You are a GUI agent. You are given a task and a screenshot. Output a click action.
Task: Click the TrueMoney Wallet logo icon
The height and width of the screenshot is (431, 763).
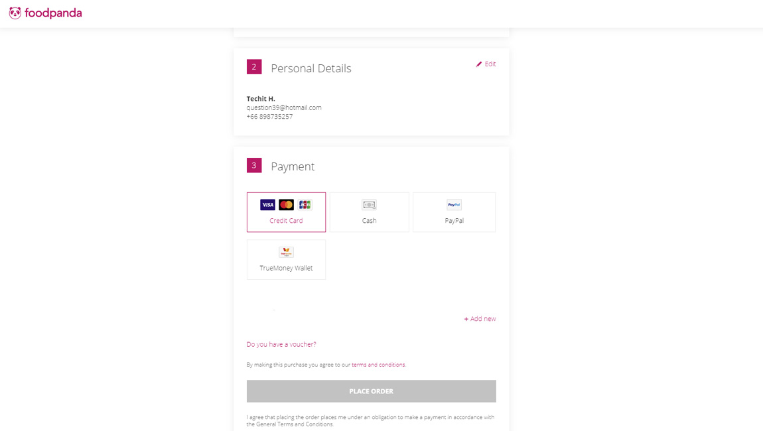286,252
